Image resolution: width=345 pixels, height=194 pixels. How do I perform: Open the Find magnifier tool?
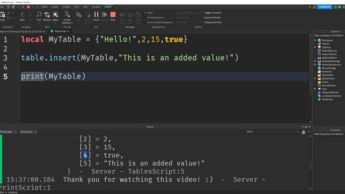click(x=39, y=15)
